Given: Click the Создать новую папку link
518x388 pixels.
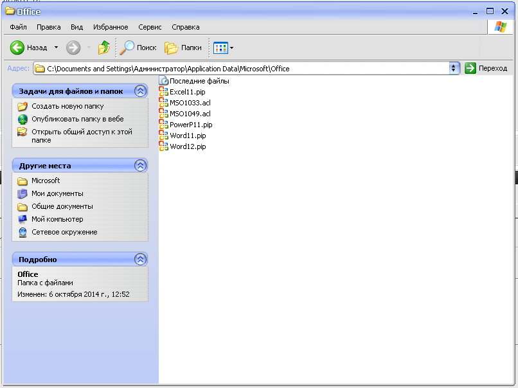Looking at the screenshot, I should coord(67,106).
